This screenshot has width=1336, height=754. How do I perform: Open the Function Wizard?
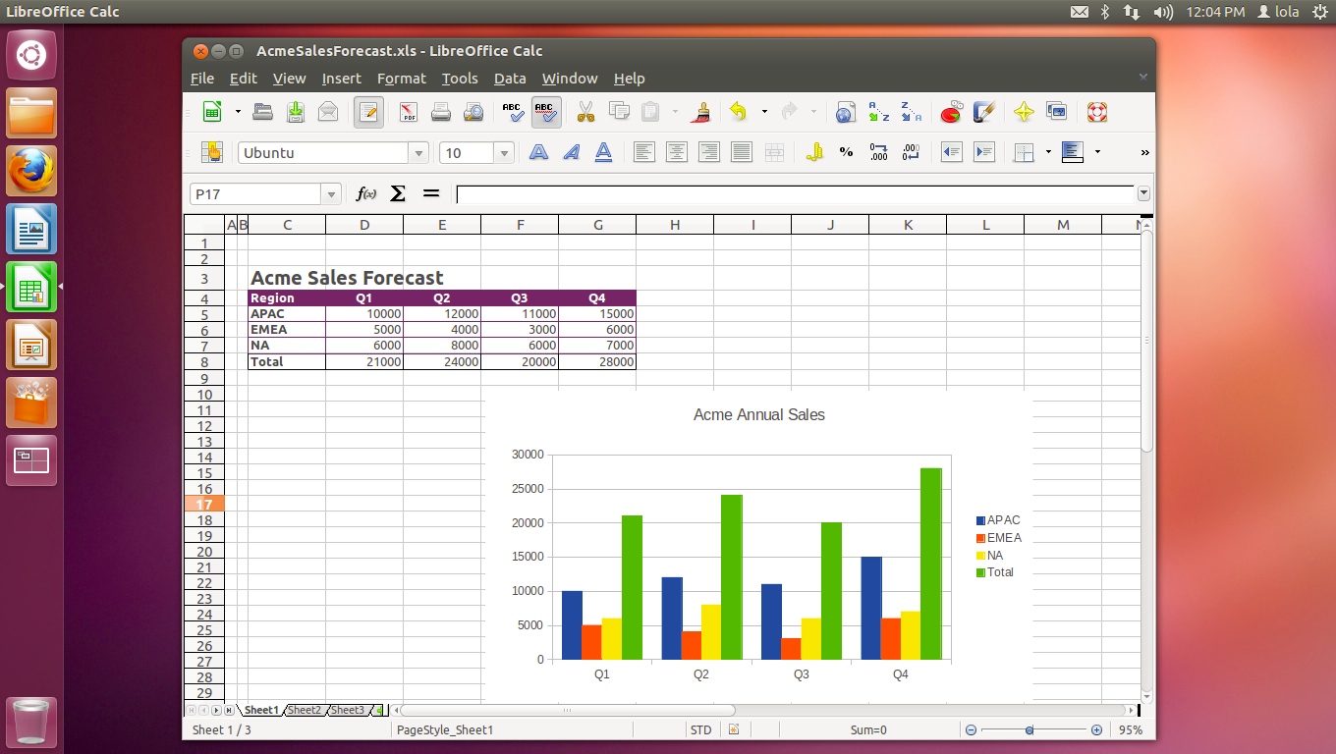point(365,194)
